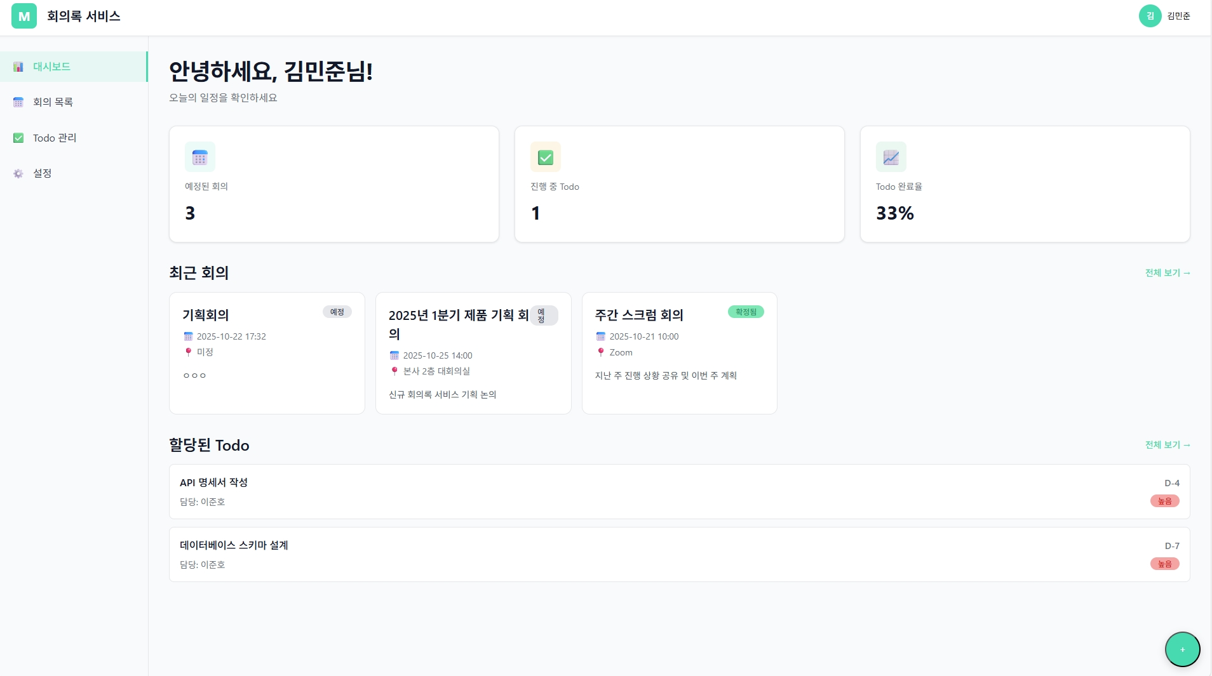Click the checkmark icon in 진행 중 Todo card

pos(546,157)
